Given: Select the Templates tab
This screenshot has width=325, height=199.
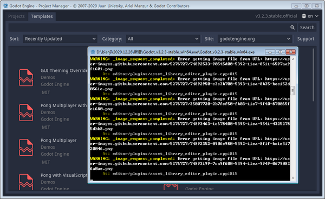Looking at the screenshot, I should coord(42,16).
